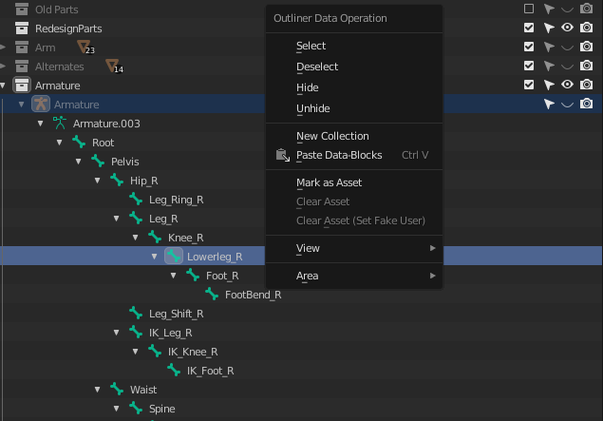Uncheck the Arm collection checkbox

(529, 47)
